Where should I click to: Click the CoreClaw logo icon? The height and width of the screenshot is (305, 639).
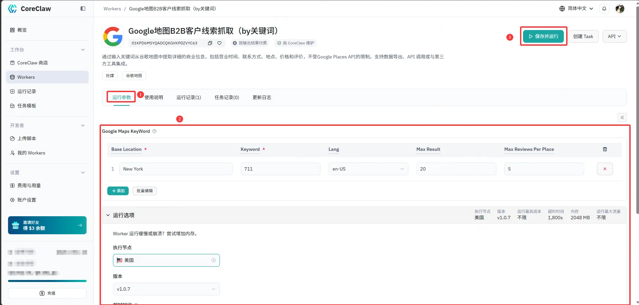tap(12, 9)
